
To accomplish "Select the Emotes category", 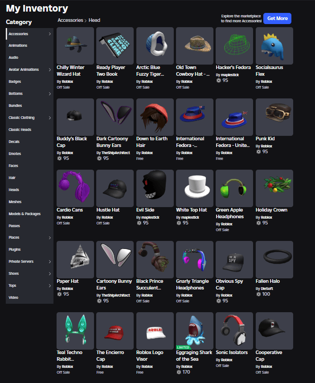I will click(29, 154).
